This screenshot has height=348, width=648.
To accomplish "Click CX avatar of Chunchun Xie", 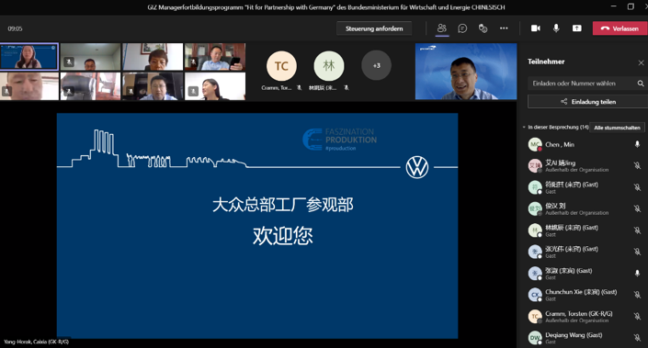I will 535,295.
